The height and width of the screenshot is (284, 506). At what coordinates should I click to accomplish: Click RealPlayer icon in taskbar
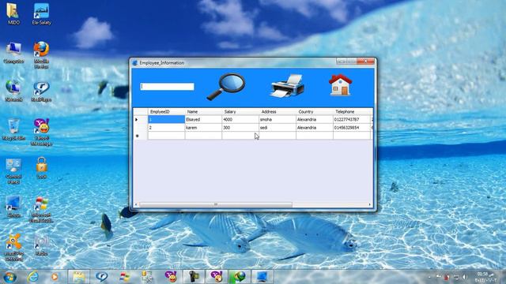pyautogui.click(x=102, y=277)
